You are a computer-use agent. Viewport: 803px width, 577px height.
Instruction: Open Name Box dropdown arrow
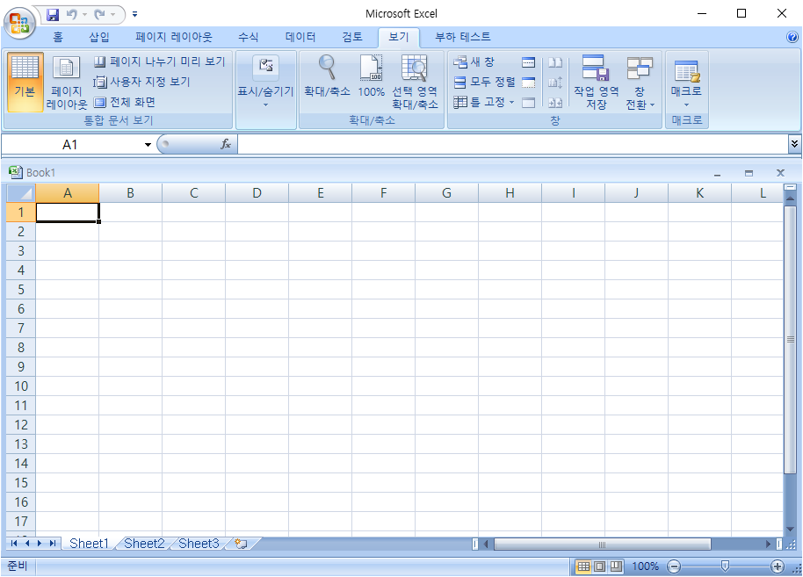pyautogui.click(x=148, y=145)
